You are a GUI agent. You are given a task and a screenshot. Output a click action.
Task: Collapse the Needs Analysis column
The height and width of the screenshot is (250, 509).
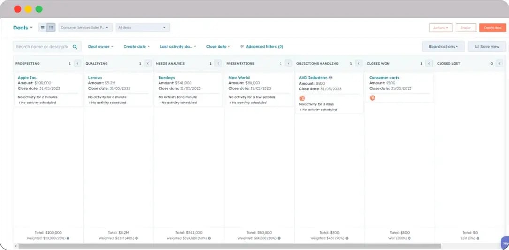click(x=218, y=64)
